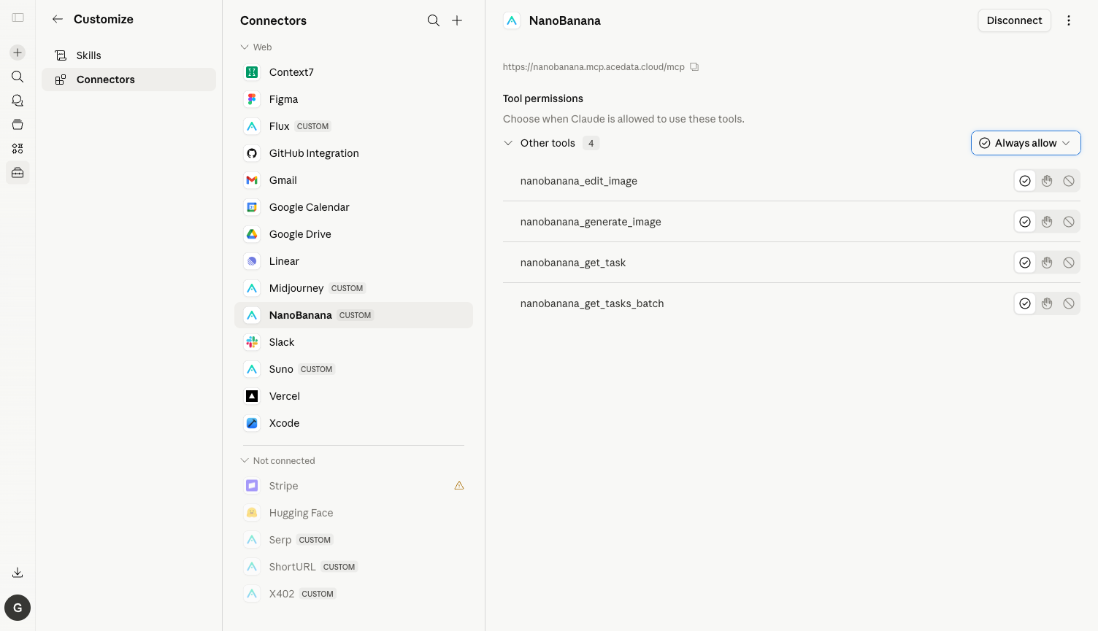Open the ShortURL custom connector
Viewport: 1098px width, 631px height.
coord(353,567)
